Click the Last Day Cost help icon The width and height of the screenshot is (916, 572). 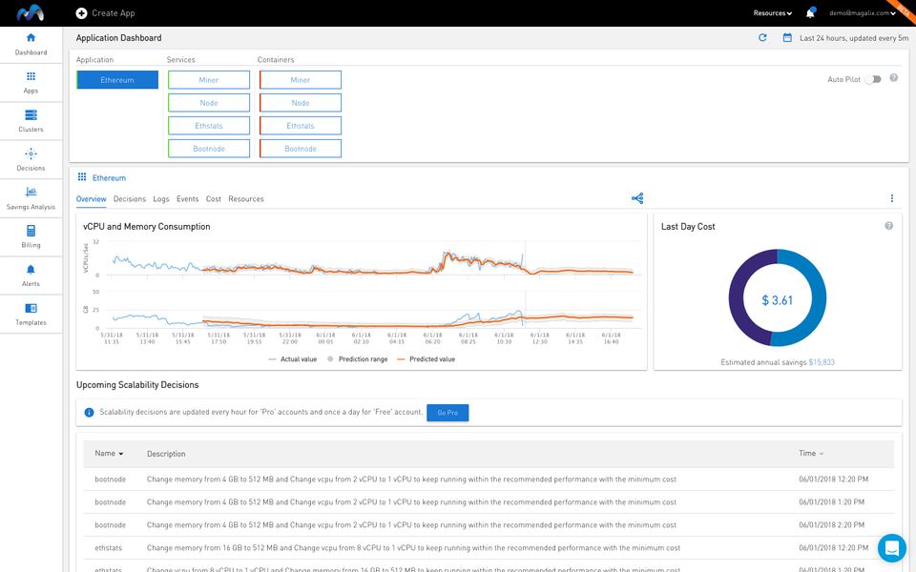coord(888,226)
